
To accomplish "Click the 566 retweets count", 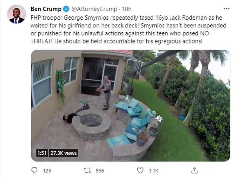I will click(100, 171).
